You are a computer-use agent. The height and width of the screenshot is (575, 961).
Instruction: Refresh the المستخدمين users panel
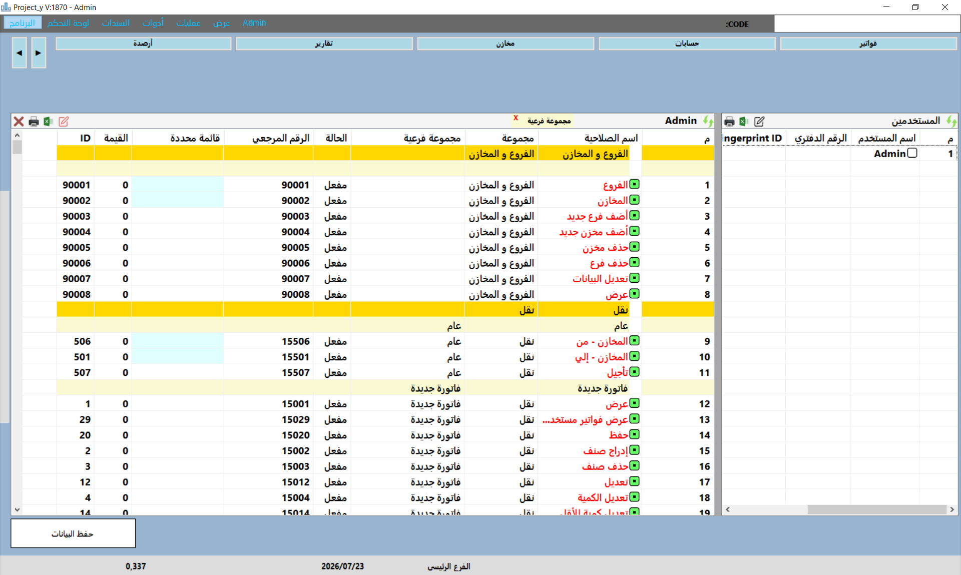click(951, 121)
